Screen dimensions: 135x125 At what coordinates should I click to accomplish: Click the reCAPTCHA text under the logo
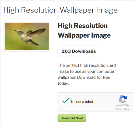tap(123, 106)
